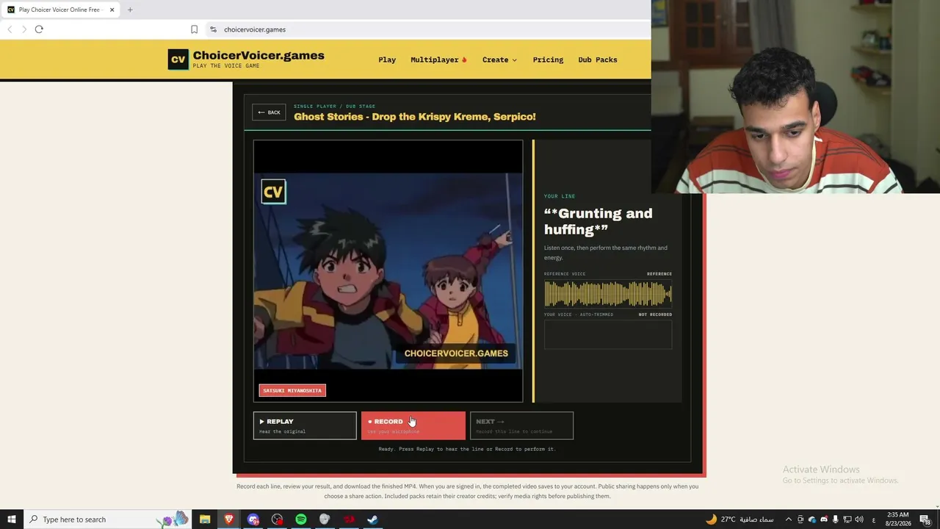The width and height of the screenshot is (940, 529).
Task: Click the Next button
Action: click(x=521, y=425)
